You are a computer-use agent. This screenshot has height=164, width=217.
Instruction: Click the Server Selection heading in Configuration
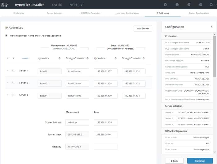174,106
